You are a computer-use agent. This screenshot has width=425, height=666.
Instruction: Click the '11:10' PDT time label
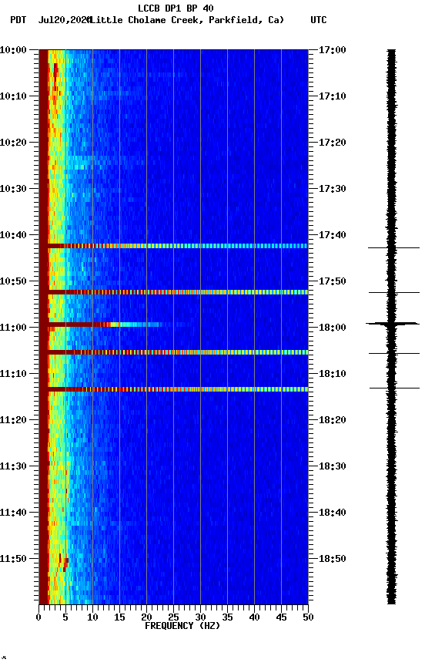pyautogui.click(x=13, y=374)
